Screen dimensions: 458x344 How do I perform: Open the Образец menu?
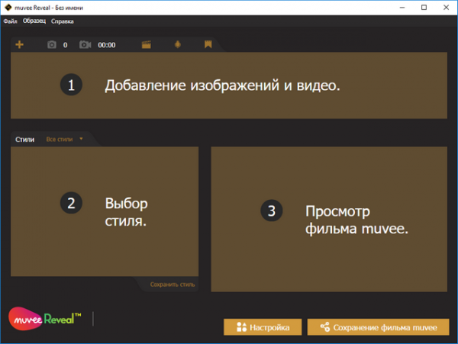(x=34, y=21)
